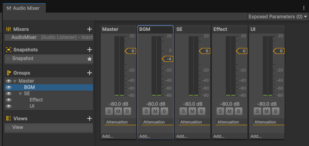Image resolution: width=309 pixels, height=146 pixels.
Task: Click the UI volume fader handle
Action: tap(279, 51)
